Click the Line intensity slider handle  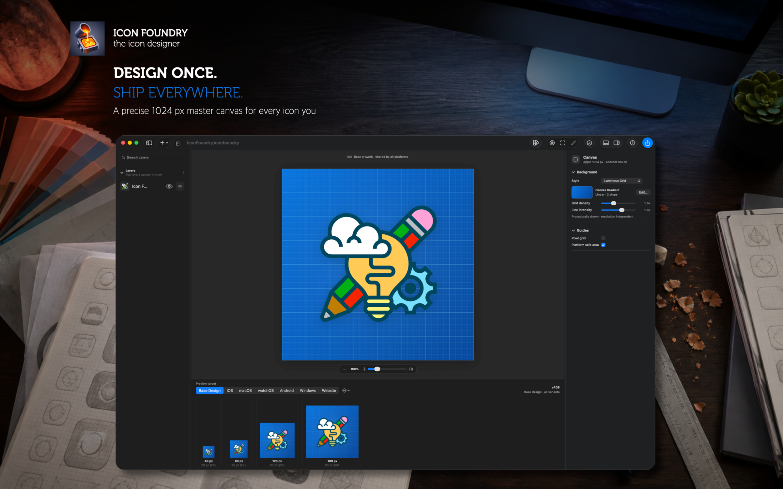(x=622, y=210)
